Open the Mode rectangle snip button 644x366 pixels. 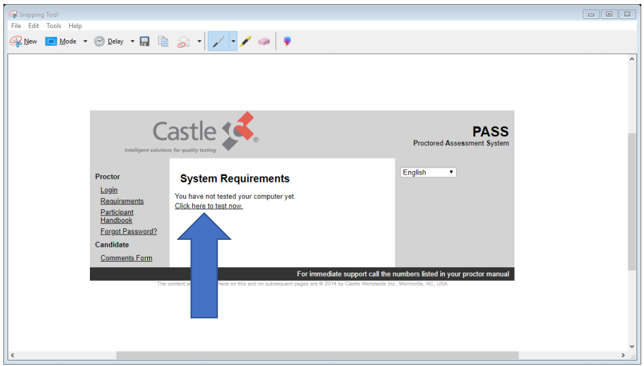[x=61, y=42]
